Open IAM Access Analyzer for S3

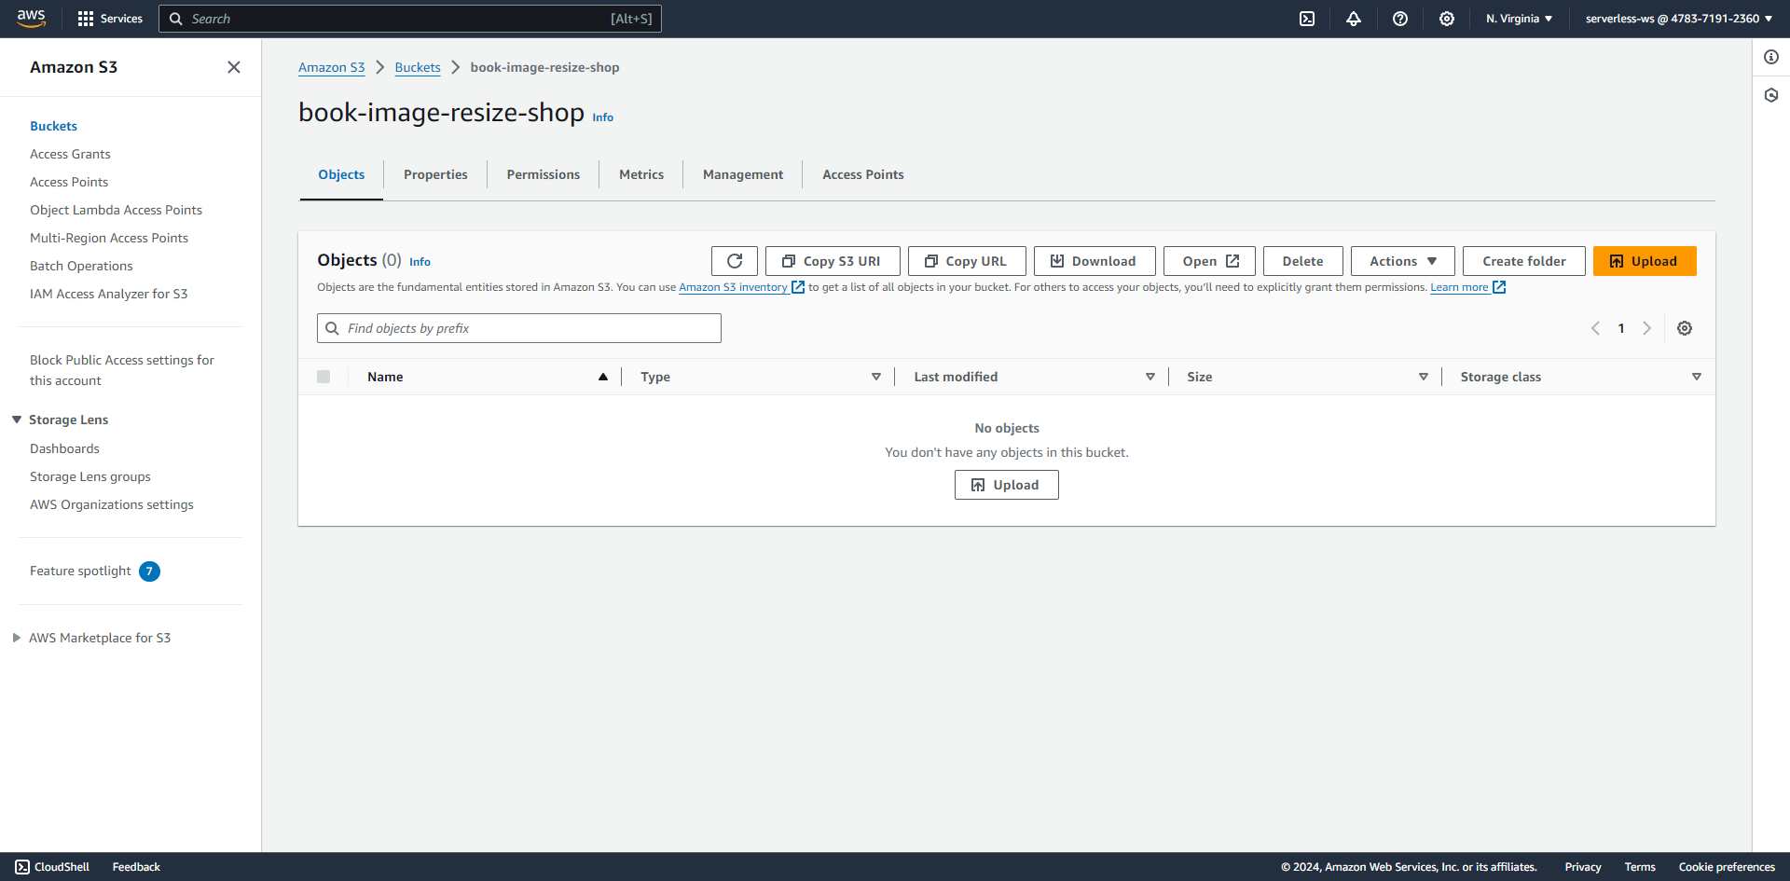pos(108,294)
